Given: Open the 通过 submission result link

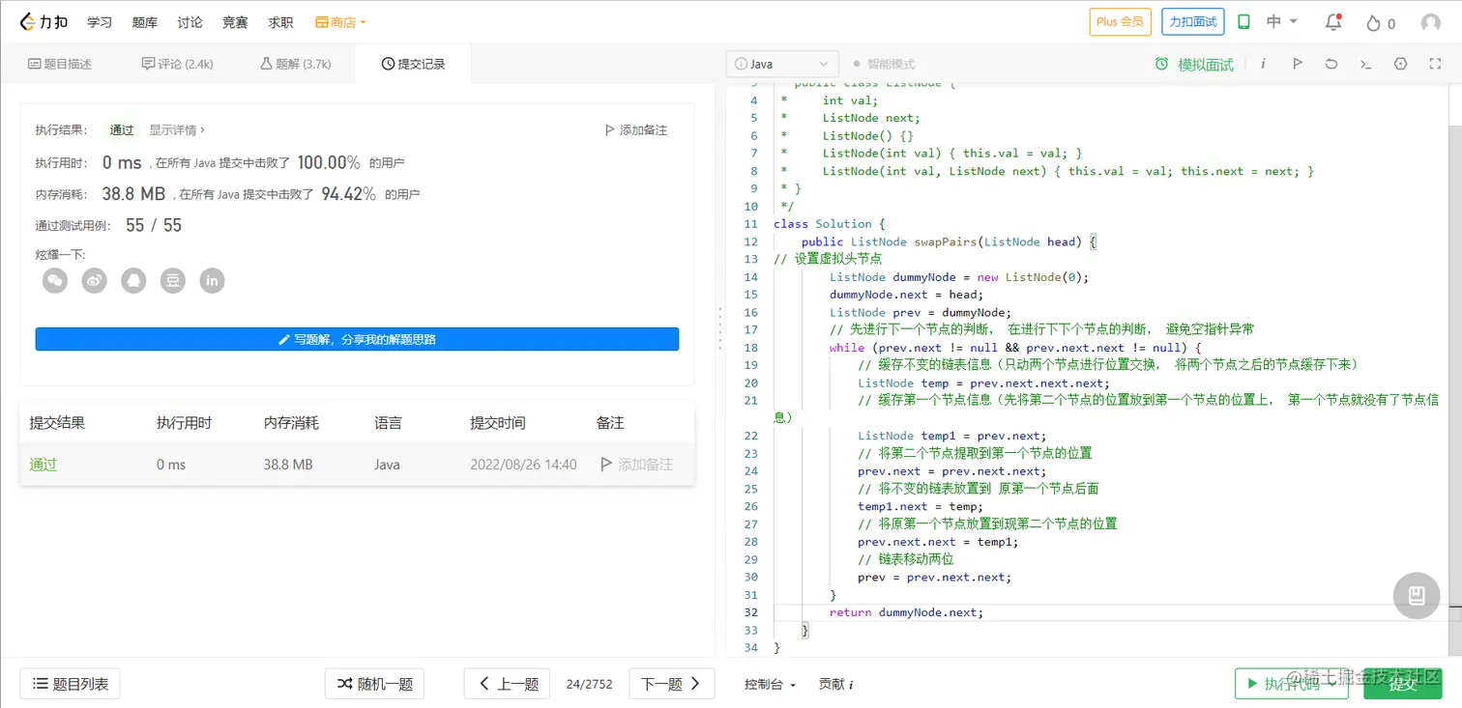Looking at the screenshot, I should pyautogui.click(x=44, y=465).
